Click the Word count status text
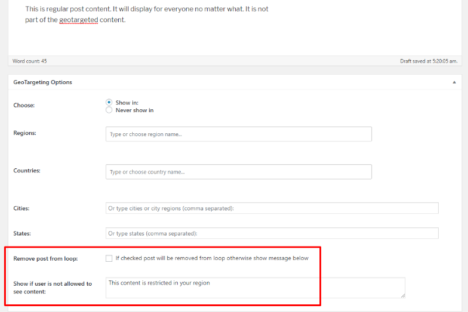This screenshot has height=312, width=468. coord(29,61)
